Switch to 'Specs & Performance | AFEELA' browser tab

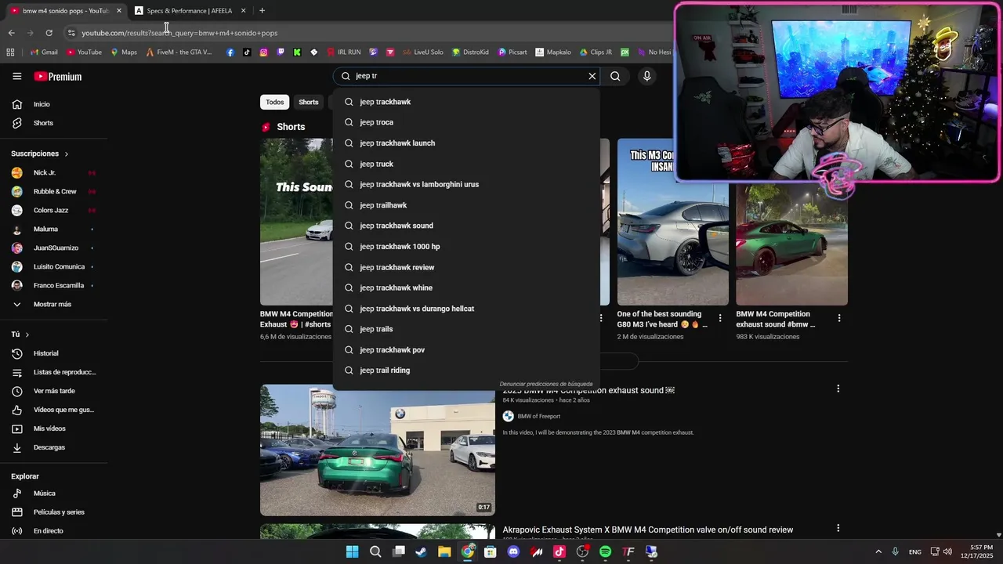pyautogui.click(x=190, y=11)
